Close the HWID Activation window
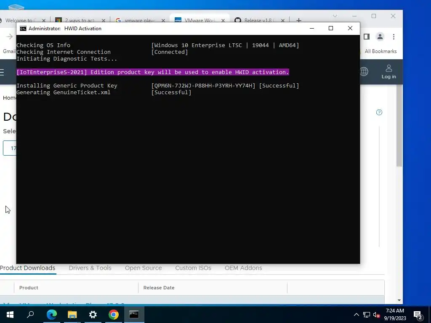431x323 pixels. (x=350, y=28)
